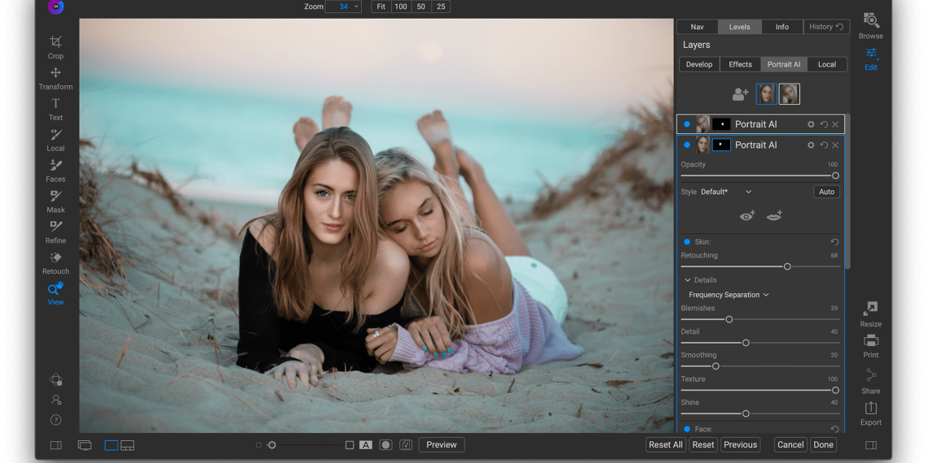
Task: Toggle the Skin section on/off dot
Action: point(687,242)
